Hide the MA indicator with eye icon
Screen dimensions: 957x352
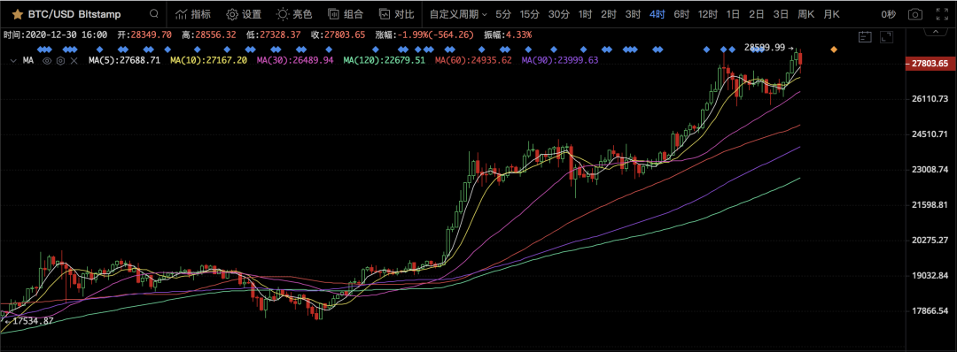(47, 60)
